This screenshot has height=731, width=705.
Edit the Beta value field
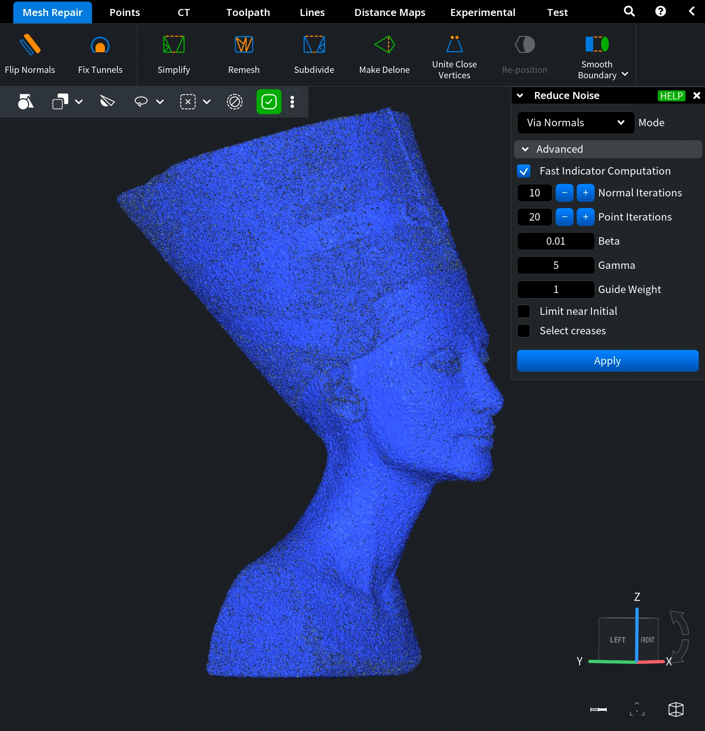[556, 241]
